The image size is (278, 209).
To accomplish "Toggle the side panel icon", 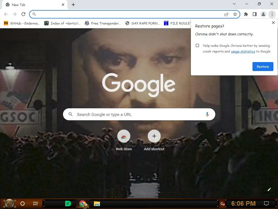I will point(255,14).
